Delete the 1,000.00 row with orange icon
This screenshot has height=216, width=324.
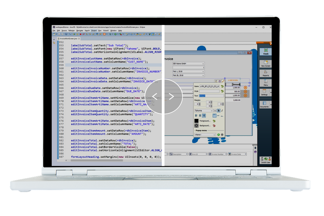click(x=245, y=96)
